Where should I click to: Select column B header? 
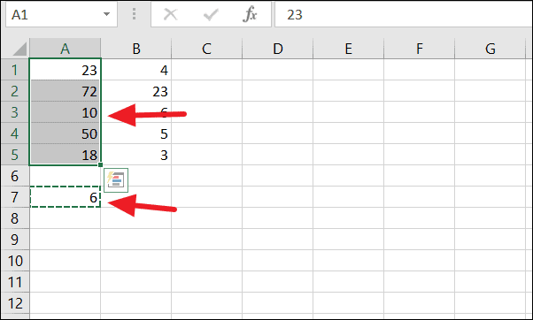tap(136, 49)
